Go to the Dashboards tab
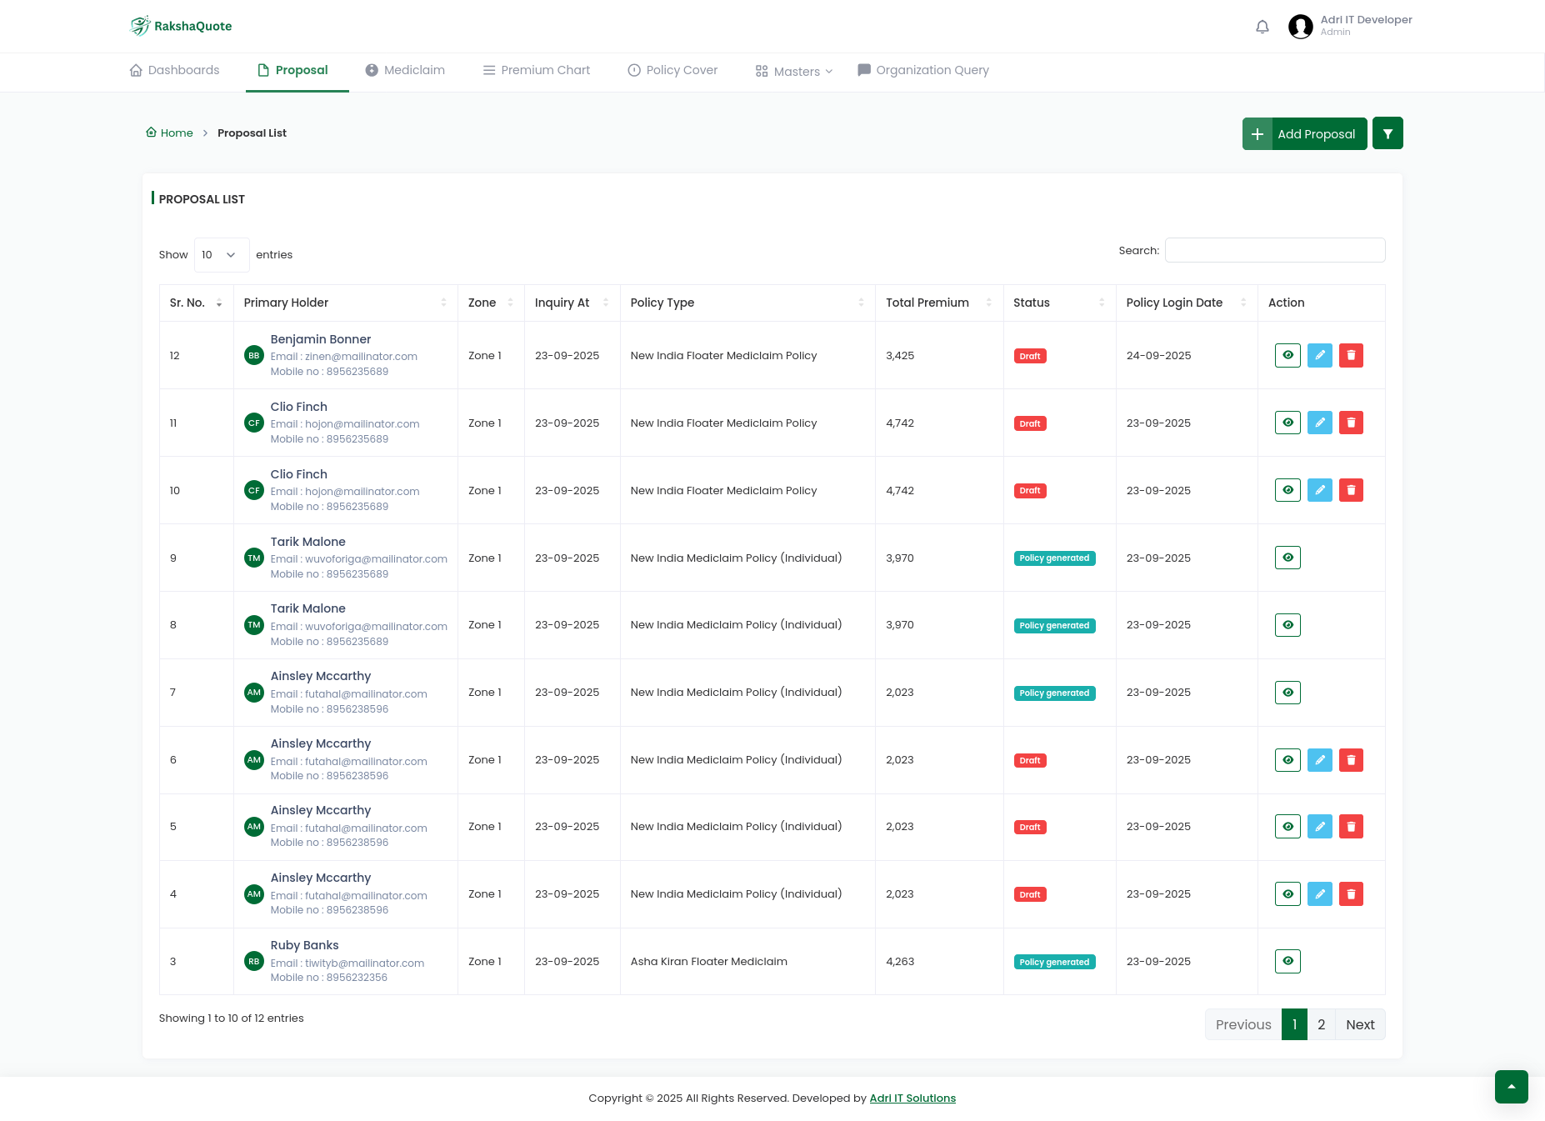This screenshot has height=1121, width=1545. pyautogui.click(x=174, y=70)
